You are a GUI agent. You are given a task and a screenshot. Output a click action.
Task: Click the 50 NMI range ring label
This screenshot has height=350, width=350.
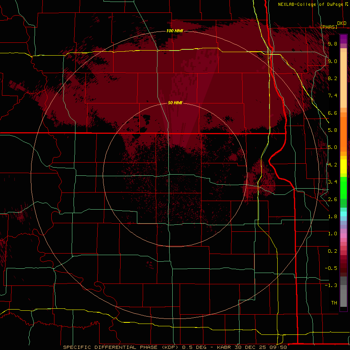click(175, 103)
